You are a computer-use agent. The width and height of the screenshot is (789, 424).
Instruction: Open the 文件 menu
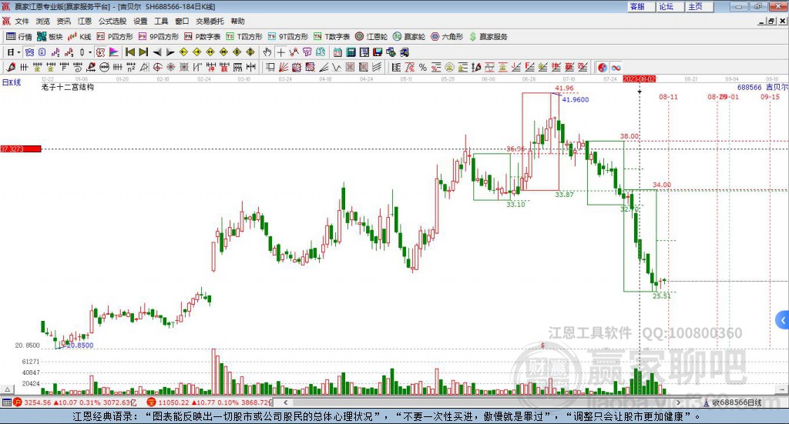pyautogui.click(x=22, y=21)
